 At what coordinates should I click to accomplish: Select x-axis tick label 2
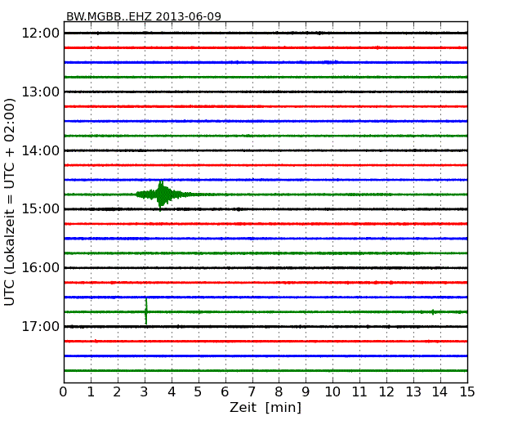(117, 392)
